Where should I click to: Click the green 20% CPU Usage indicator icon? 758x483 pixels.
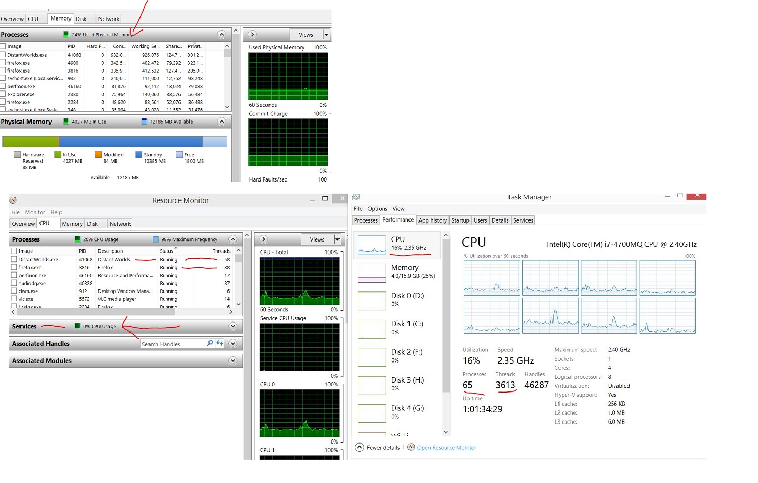[x=77, y=239]
